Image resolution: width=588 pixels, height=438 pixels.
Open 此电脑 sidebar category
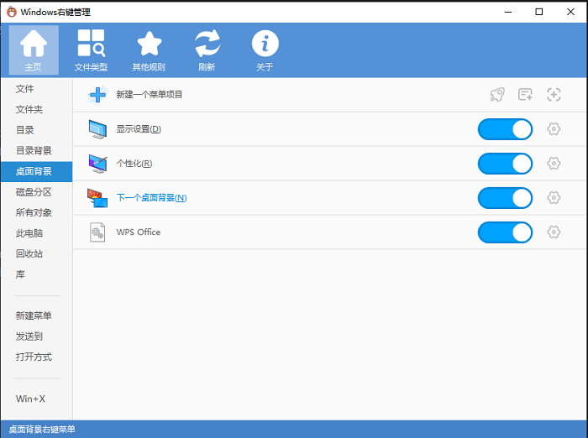36,233
